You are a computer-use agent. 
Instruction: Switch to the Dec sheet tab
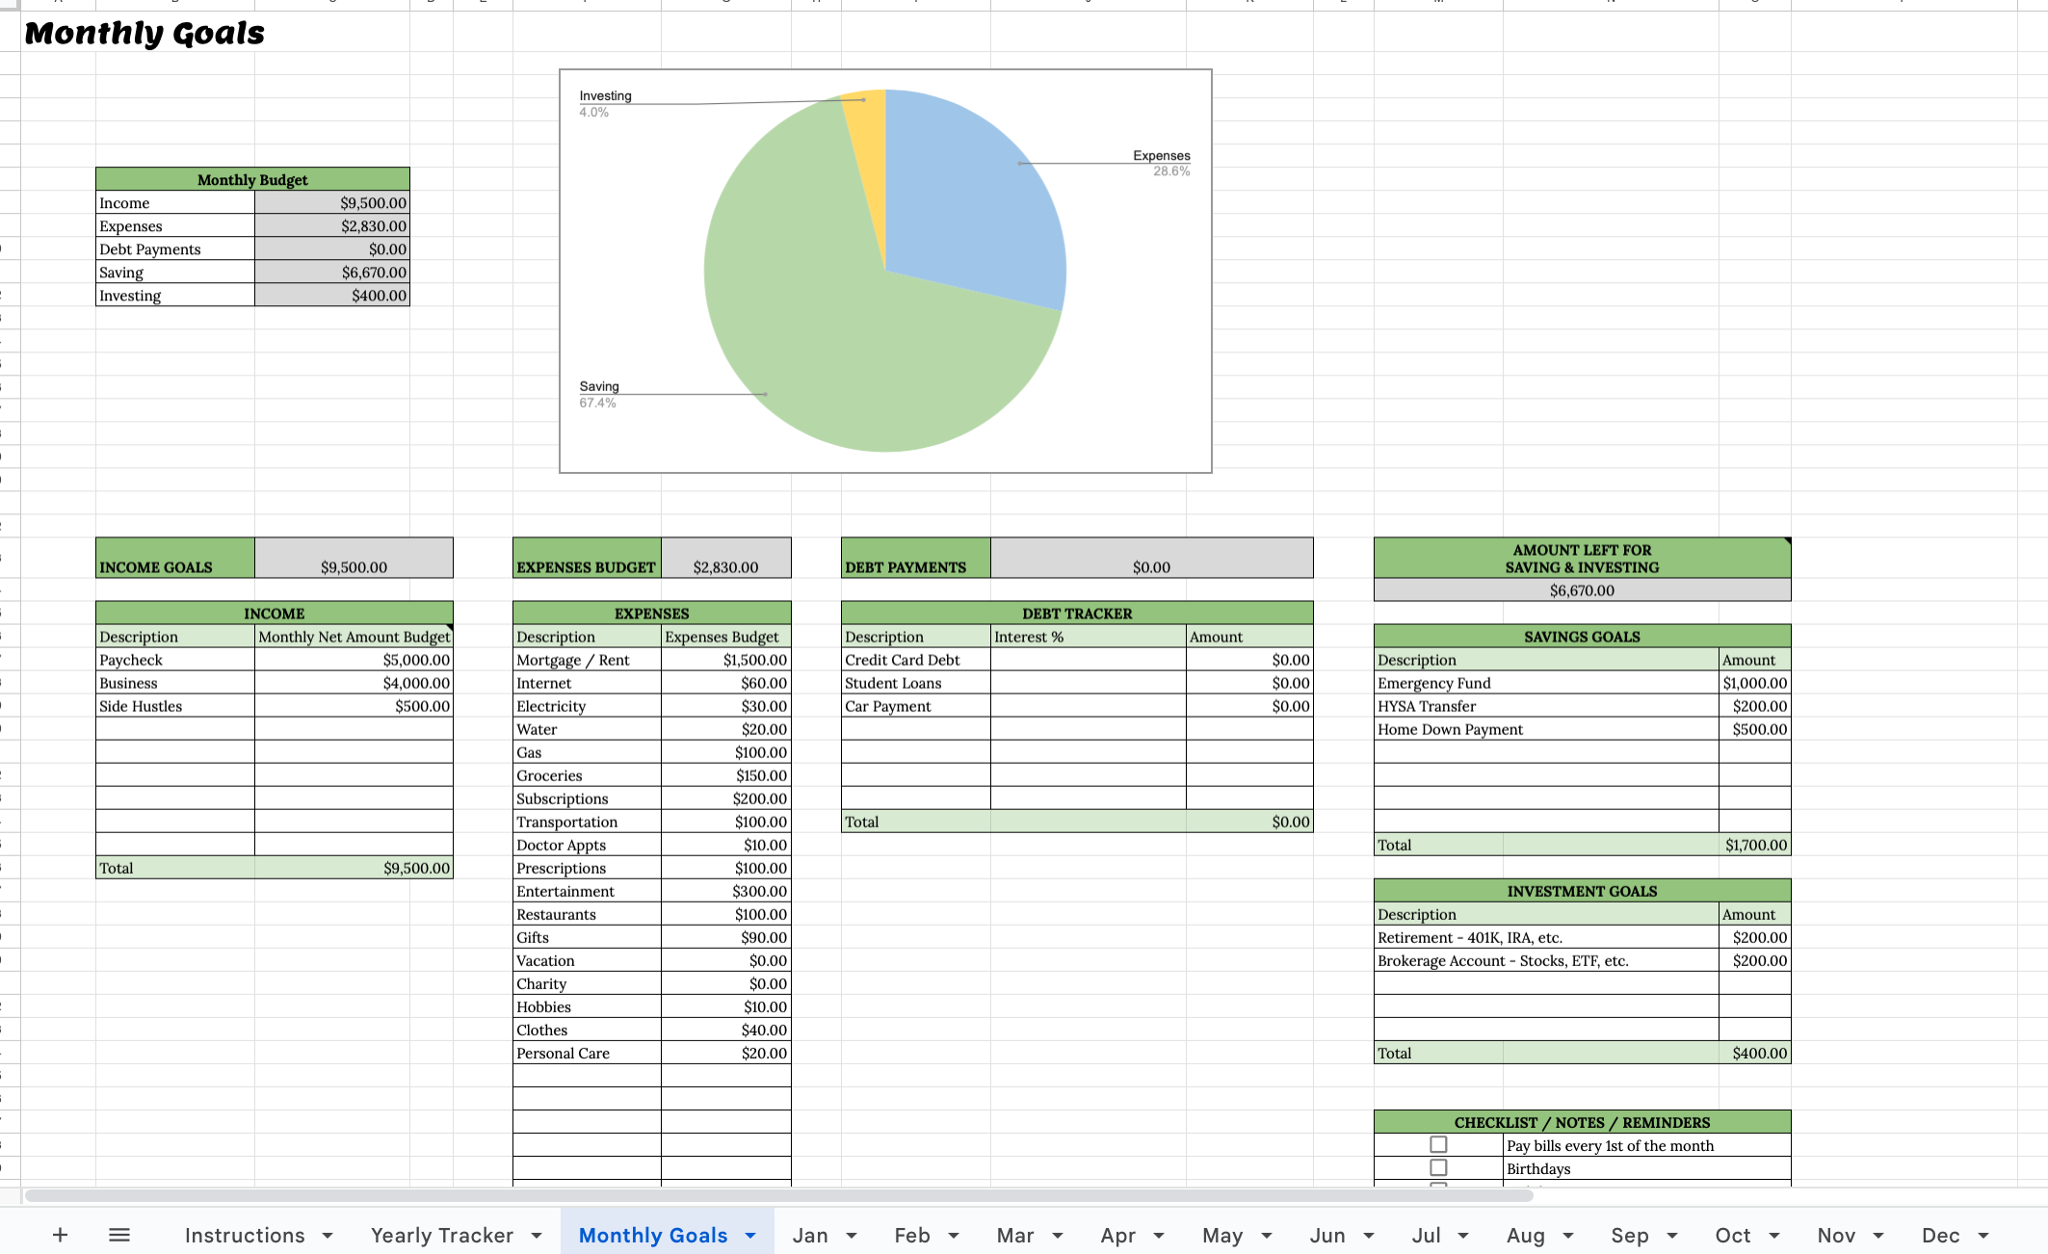(1941, 1235)
